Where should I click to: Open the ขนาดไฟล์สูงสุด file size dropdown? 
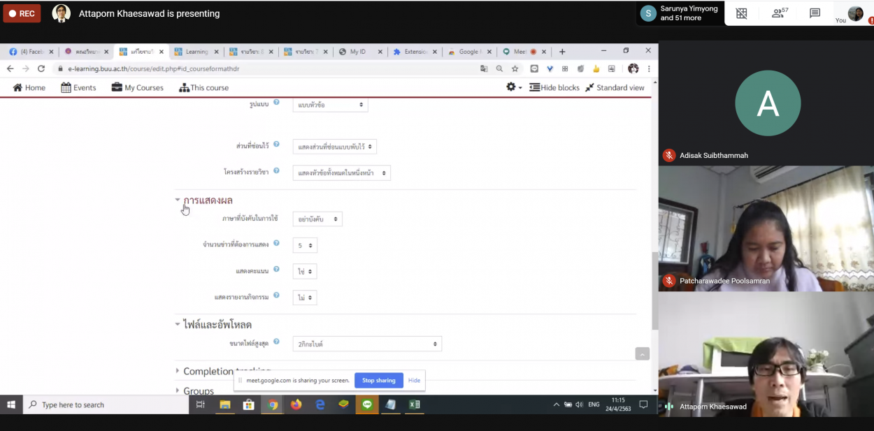pos(367,344)
